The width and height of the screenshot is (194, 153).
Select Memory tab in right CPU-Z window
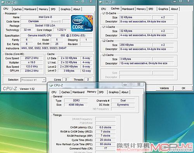pos(141,9)
